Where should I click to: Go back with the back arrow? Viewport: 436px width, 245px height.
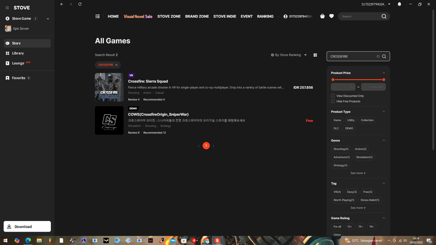(x=62, y=4)
